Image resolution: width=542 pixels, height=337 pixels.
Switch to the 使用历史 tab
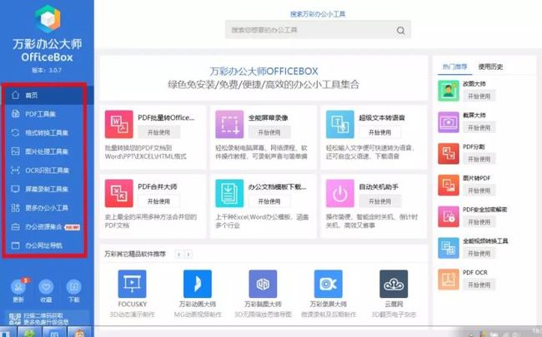(490, 67)
